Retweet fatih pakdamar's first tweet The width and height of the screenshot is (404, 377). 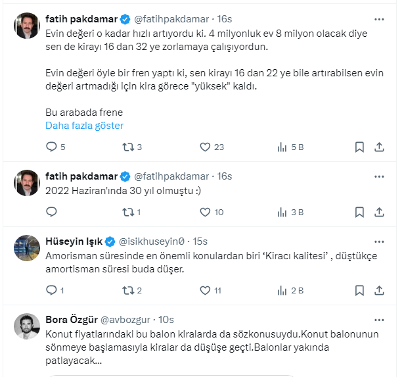click(x=128, y=147)
